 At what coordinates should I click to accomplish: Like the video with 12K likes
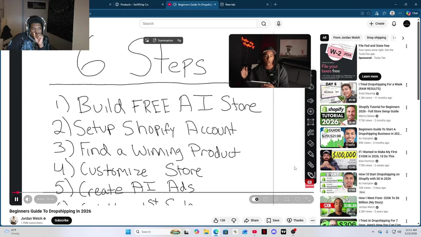(219, 221)
